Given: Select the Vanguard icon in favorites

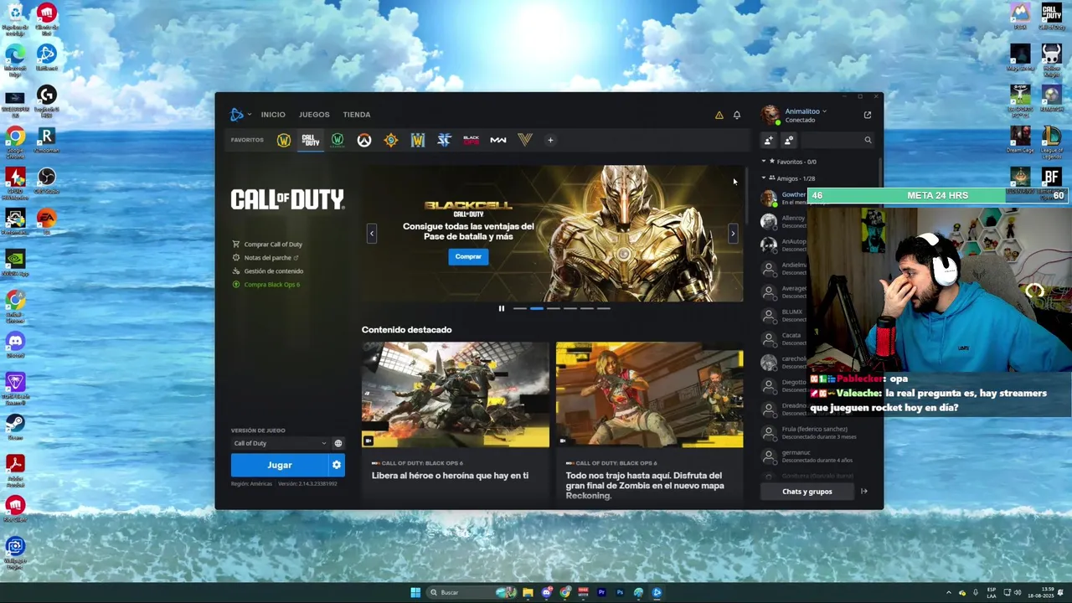Looking at the screenshot, I should coord(525,141).
